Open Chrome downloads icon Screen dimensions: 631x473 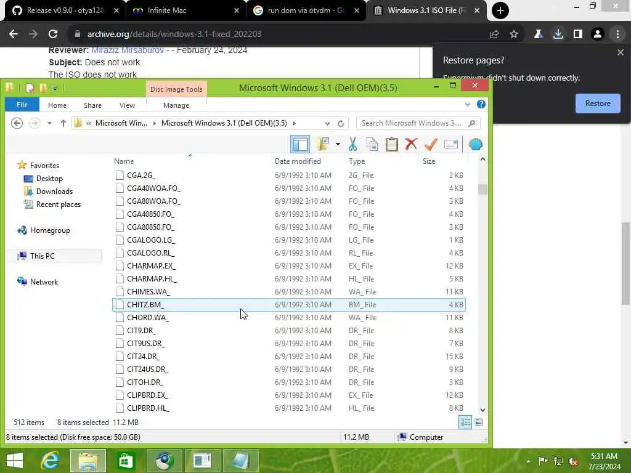tap(558, 34)
